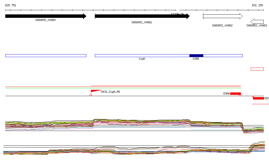
Task: Open the SAOUHSC_00862 gene label
Action: (x=222, y=25)
